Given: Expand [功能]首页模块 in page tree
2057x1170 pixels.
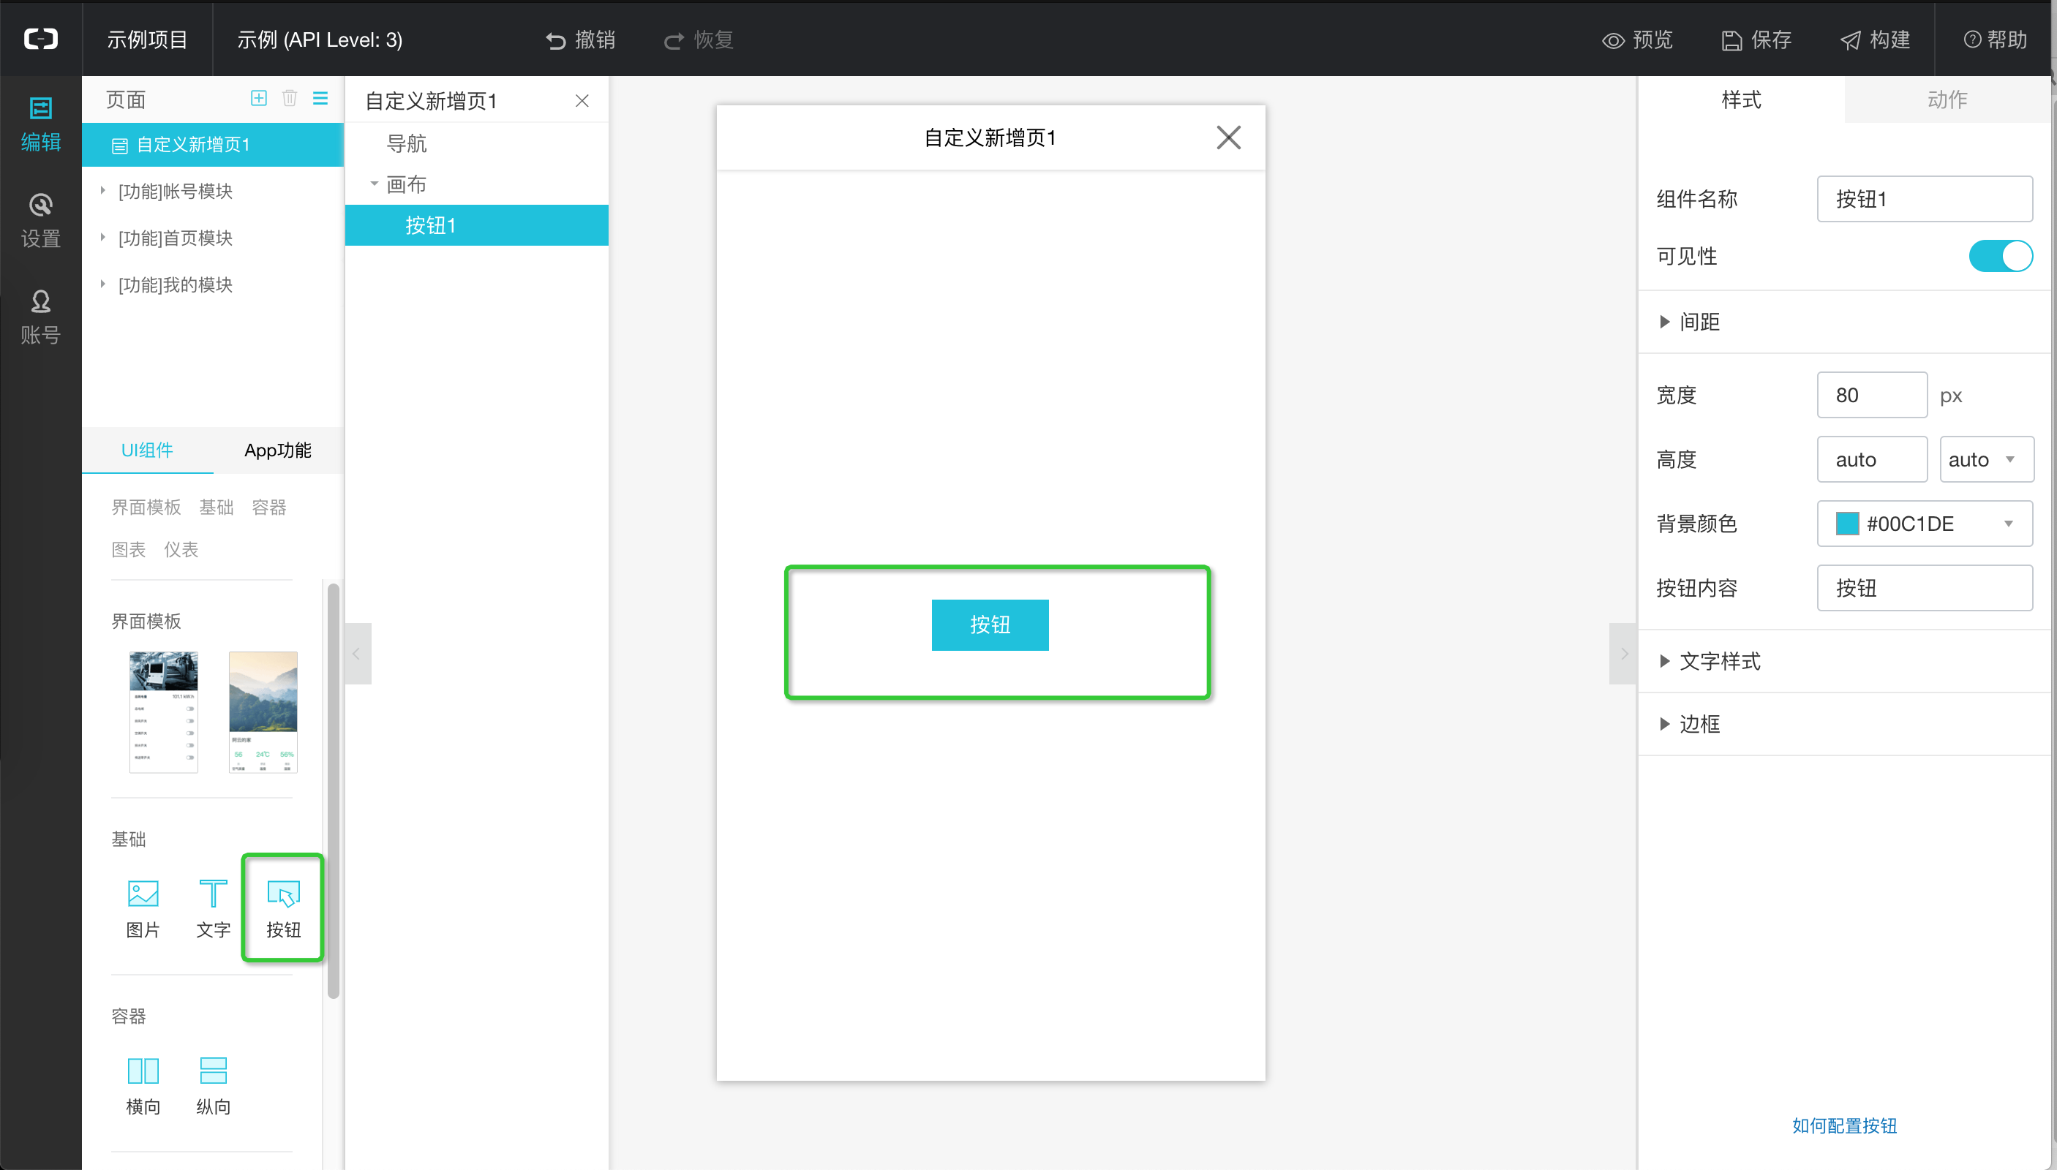Looking at the screenshot, I should tap(103, 237).
